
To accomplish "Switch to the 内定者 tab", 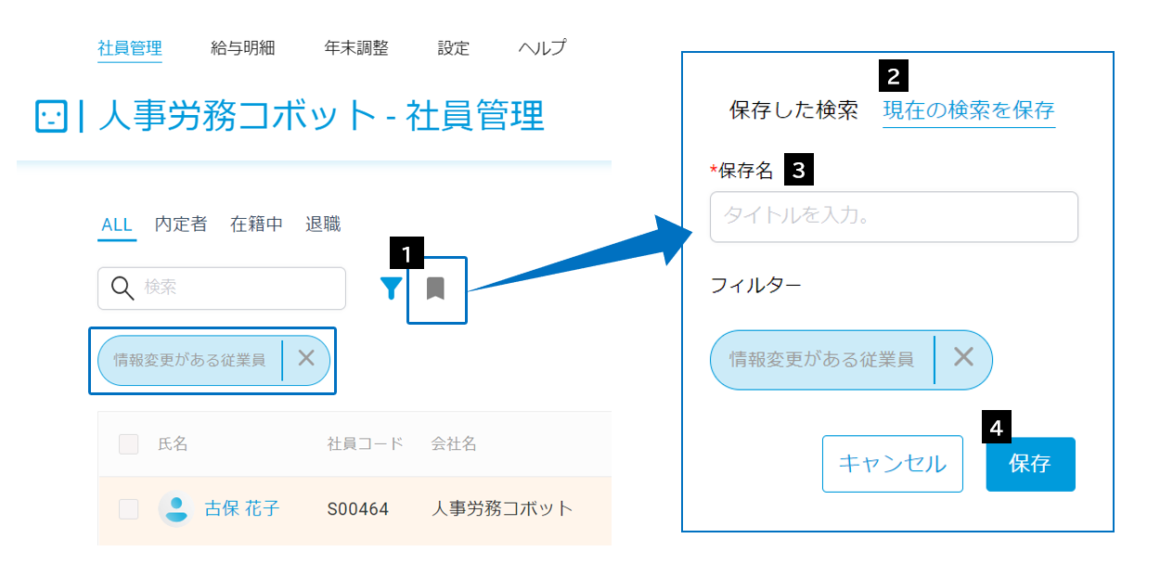I will (181, 224).
